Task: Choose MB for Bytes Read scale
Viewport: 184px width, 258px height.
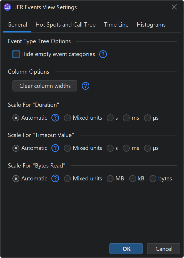Action: pyautogui.click(x=110, y=179)
